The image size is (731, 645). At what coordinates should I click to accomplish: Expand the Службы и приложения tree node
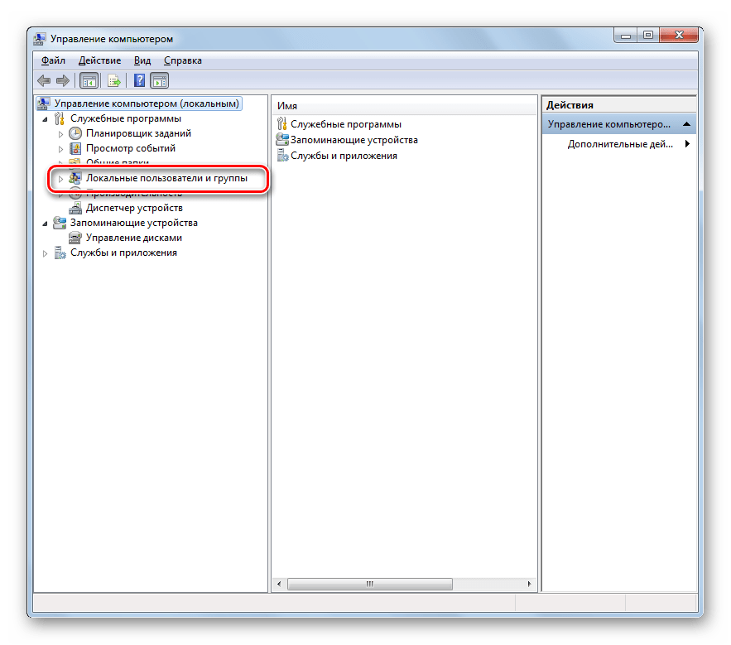[45, 253]
